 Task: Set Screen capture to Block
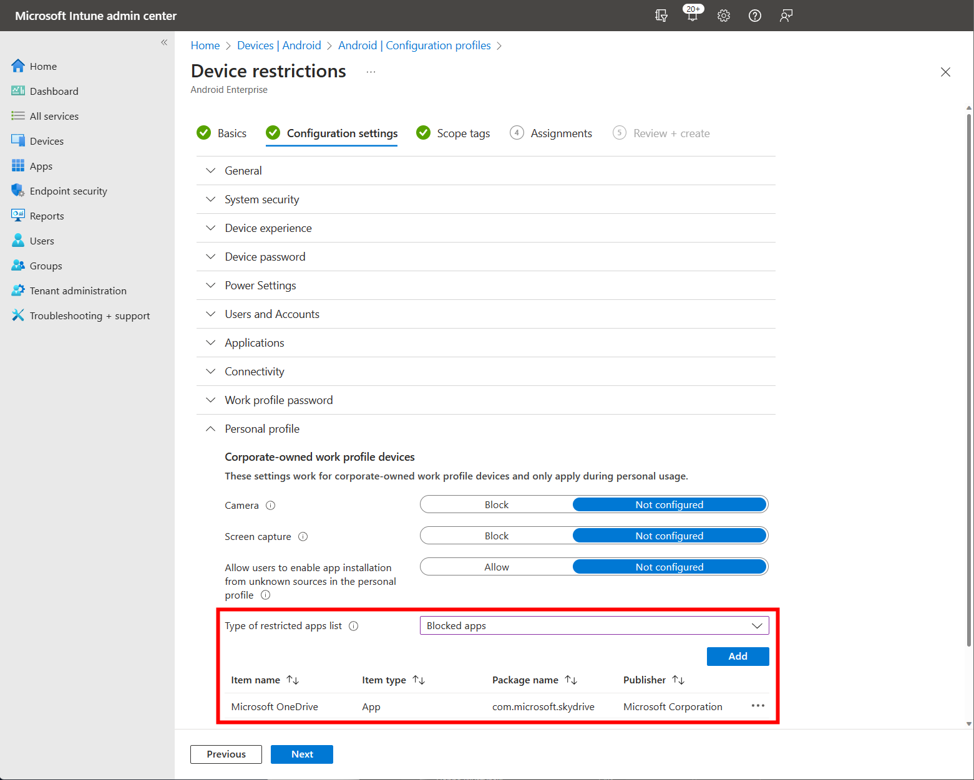pos(497,536)
